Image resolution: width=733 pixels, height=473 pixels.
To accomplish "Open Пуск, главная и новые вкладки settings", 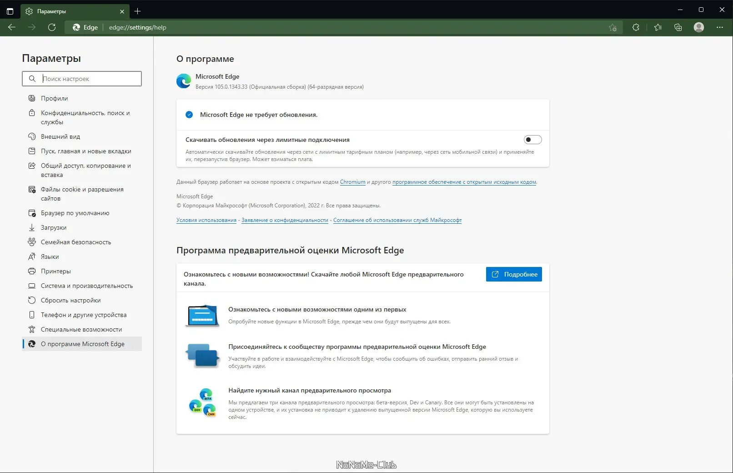I will (x=82, y=151).
